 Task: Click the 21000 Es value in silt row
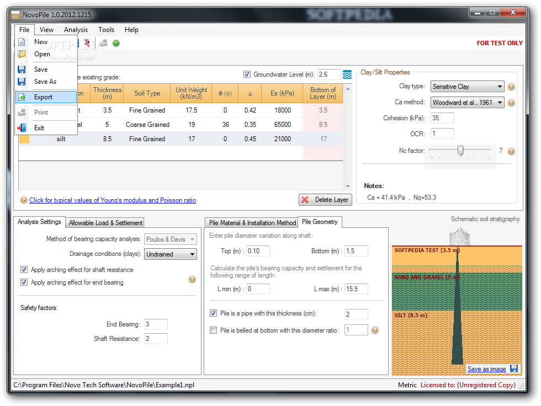tap(283, 139)
